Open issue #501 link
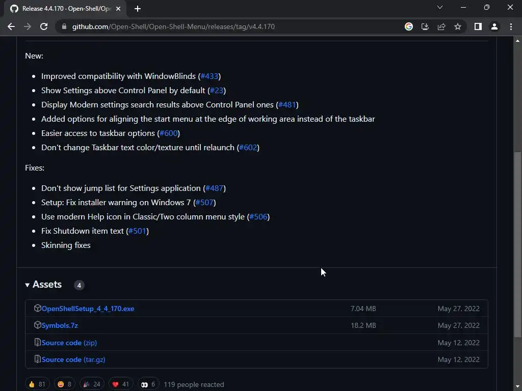This screenshot has height=391, width=522. click(x=137, y=231)
